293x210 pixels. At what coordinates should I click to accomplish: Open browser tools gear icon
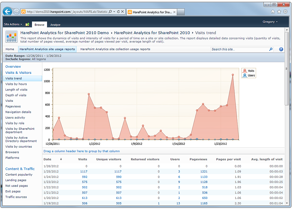click(285, 12)
